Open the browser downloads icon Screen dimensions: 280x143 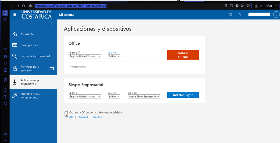[261, 6]
